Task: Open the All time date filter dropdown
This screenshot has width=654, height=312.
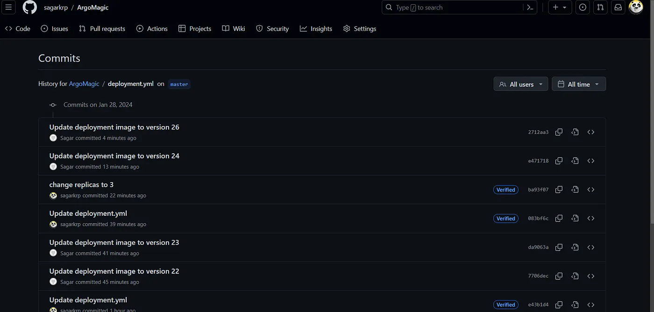Action: pos(579,84)
